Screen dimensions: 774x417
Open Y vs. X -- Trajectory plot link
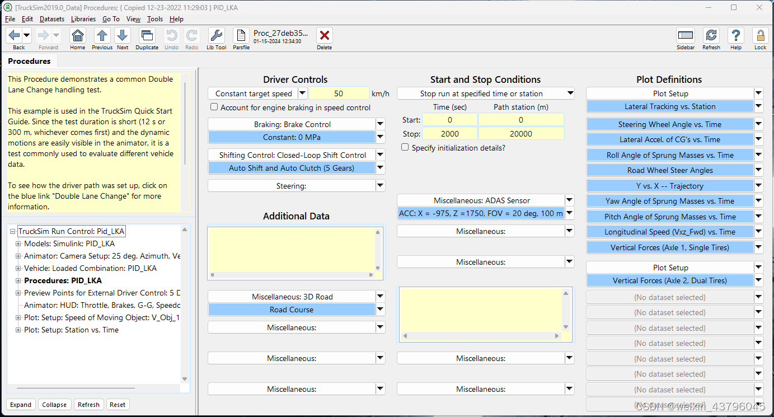tap(670, 186)
